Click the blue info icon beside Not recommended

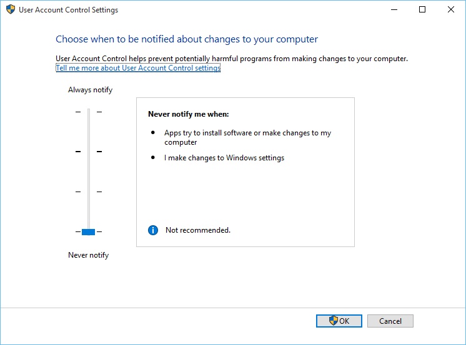click(153, 230)
